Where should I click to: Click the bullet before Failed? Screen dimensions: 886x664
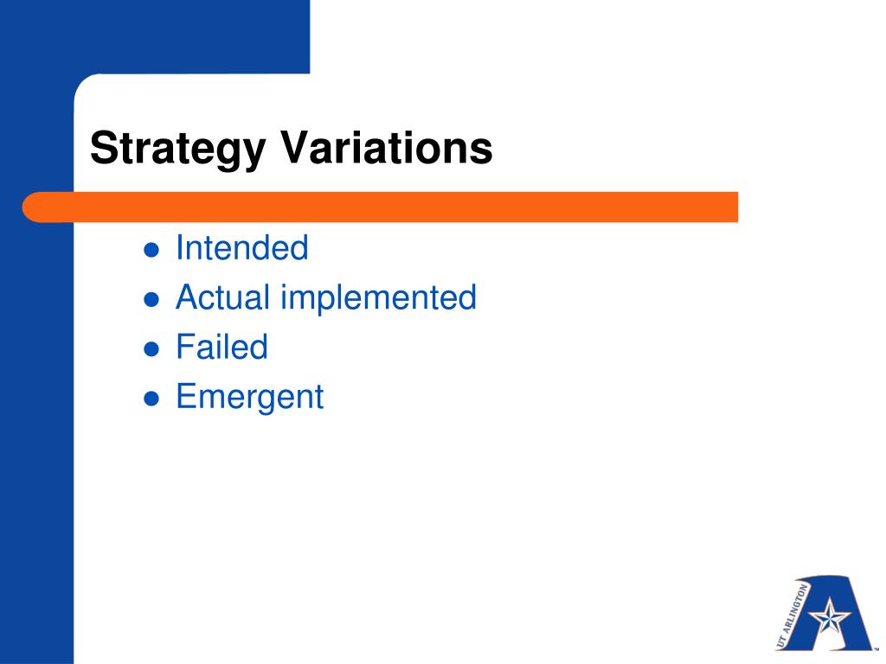point(151,349)
